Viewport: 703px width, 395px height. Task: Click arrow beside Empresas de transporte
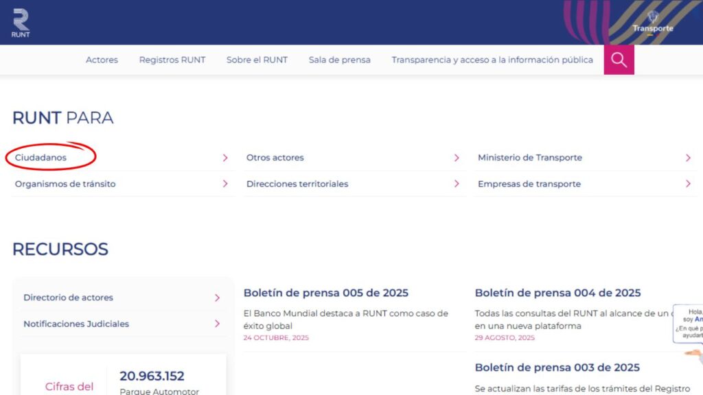(688, 184)
